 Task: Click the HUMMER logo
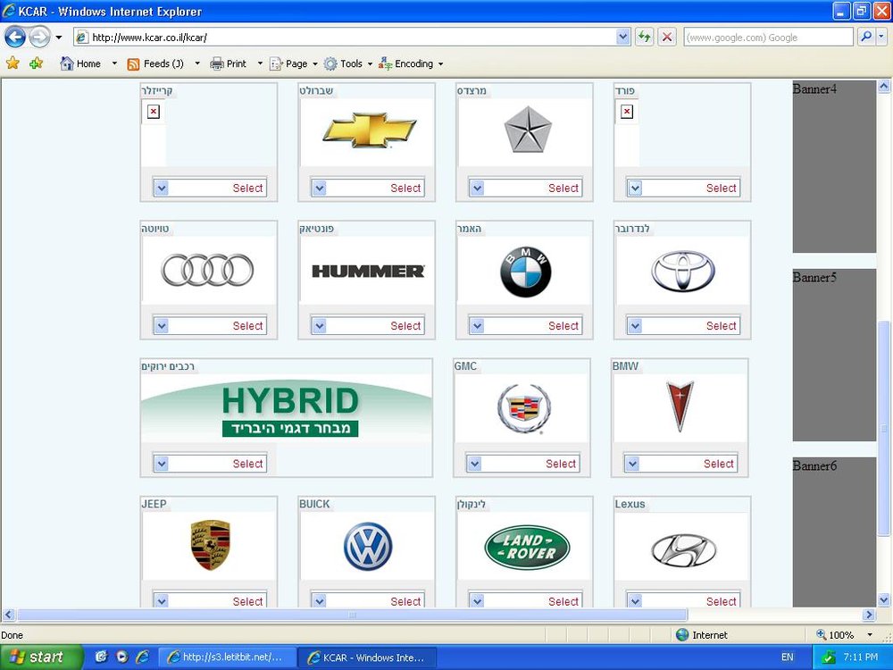point(368,272)
